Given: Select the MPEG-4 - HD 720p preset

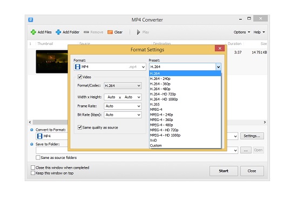Looking at the screenshot, I should point(185,130).
